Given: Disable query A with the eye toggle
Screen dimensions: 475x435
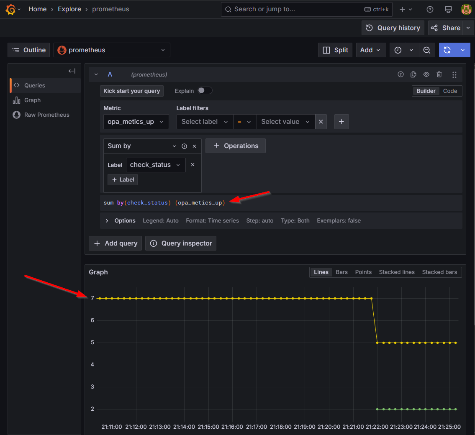Looking at the screenshot, I should click(426, 74).
